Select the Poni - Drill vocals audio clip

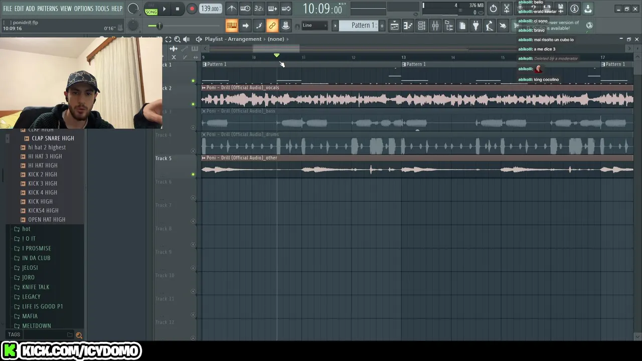point(417,96)
